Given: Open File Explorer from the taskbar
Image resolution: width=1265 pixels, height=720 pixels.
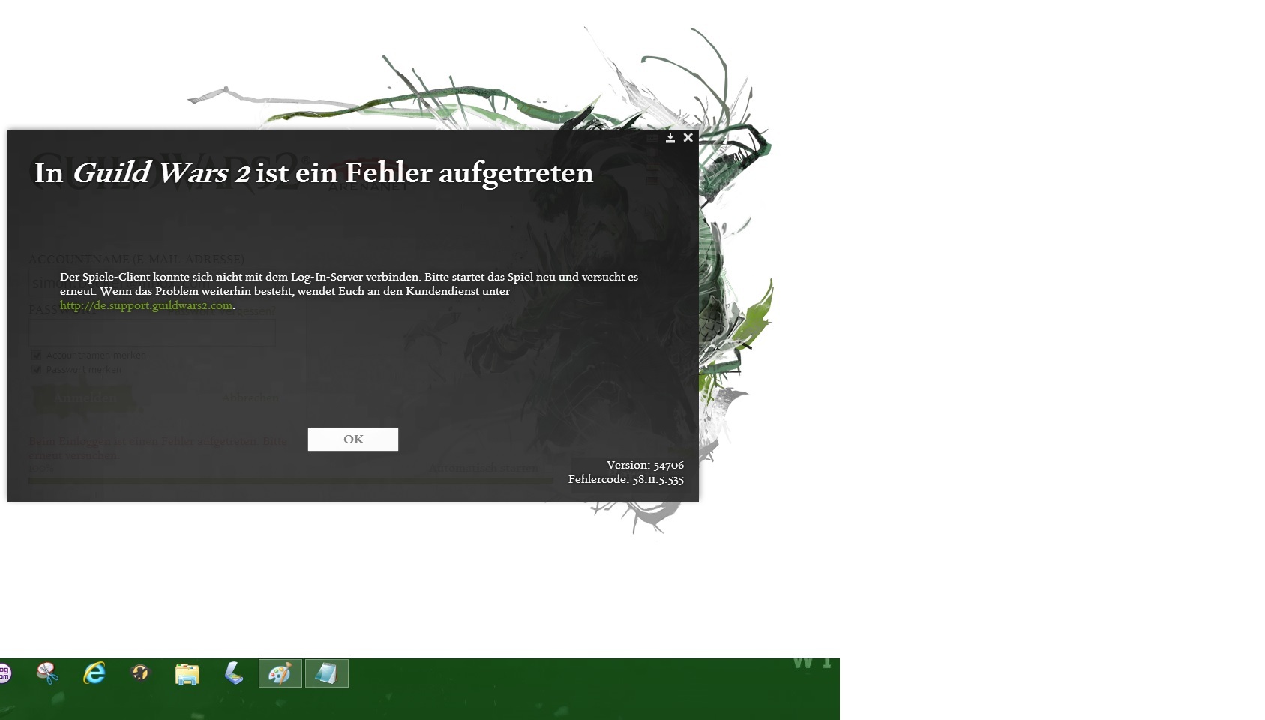Looking at the screenshot, I should coord(187,673).
